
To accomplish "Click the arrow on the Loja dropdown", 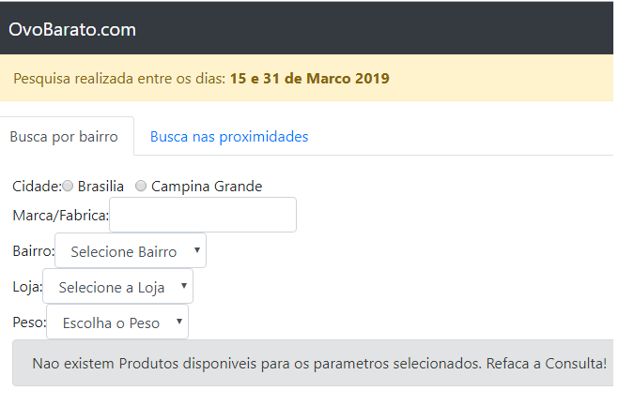I will pyautogui.click(x=184, y=286).
